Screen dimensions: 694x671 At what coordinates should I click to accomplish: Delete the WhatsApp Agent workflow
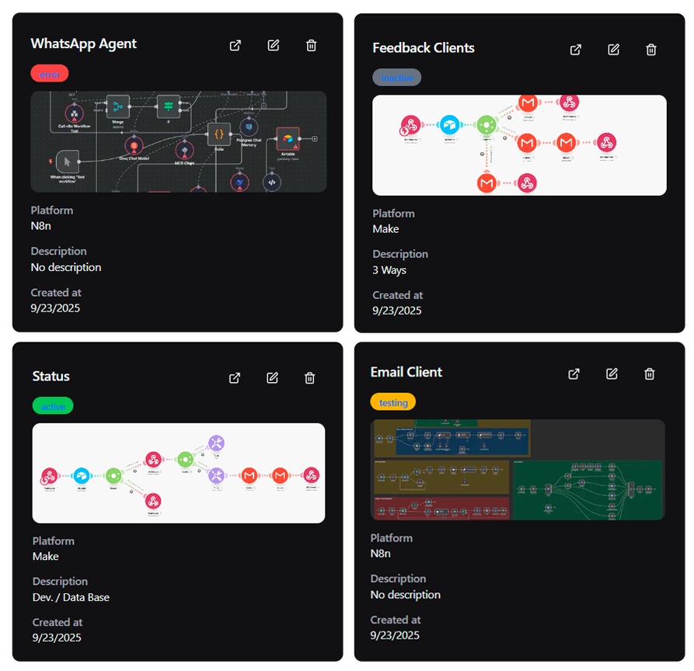pos(312,45)
